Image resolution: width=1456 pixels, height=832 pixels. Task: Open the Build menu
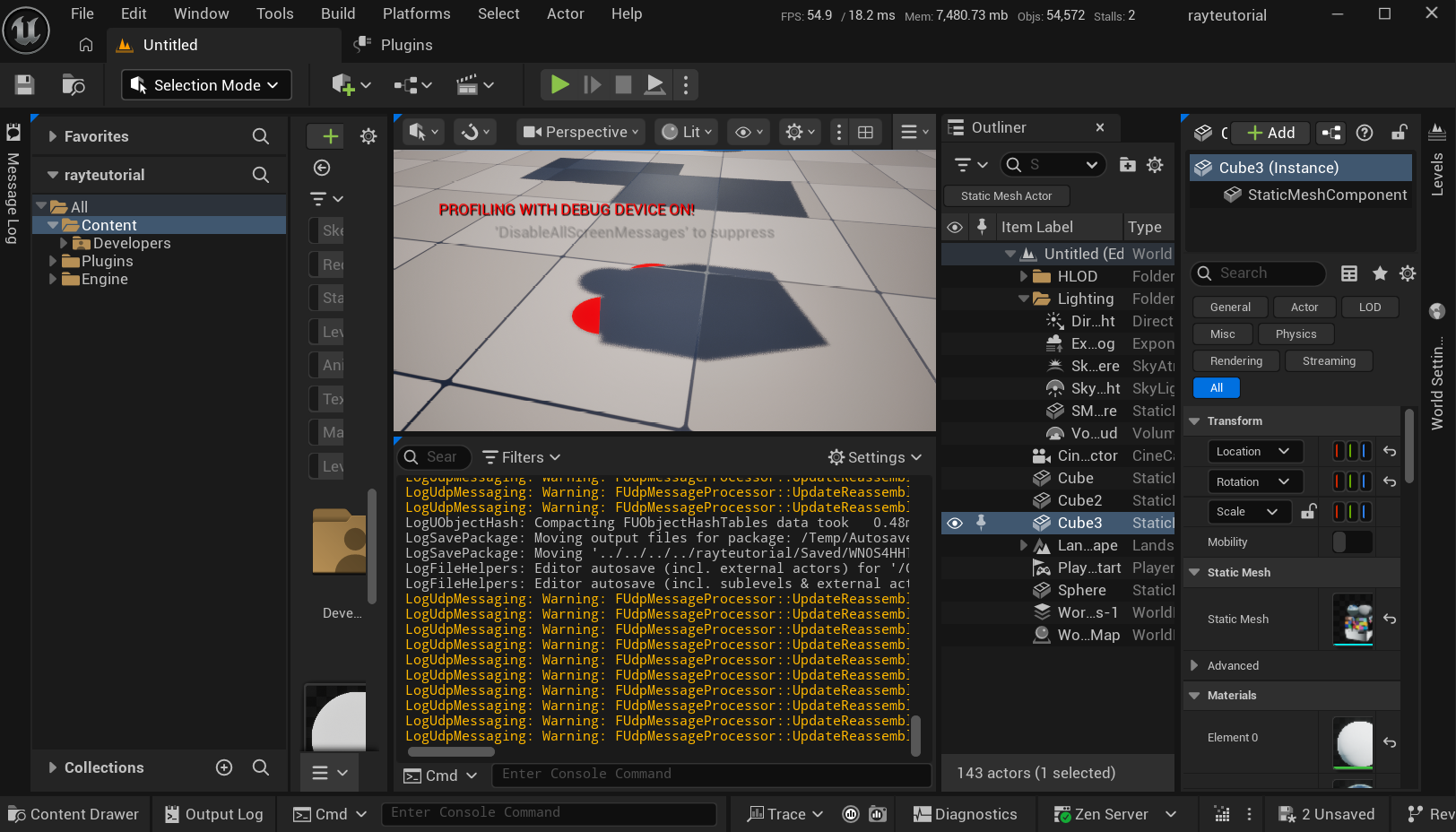[338, 13]
